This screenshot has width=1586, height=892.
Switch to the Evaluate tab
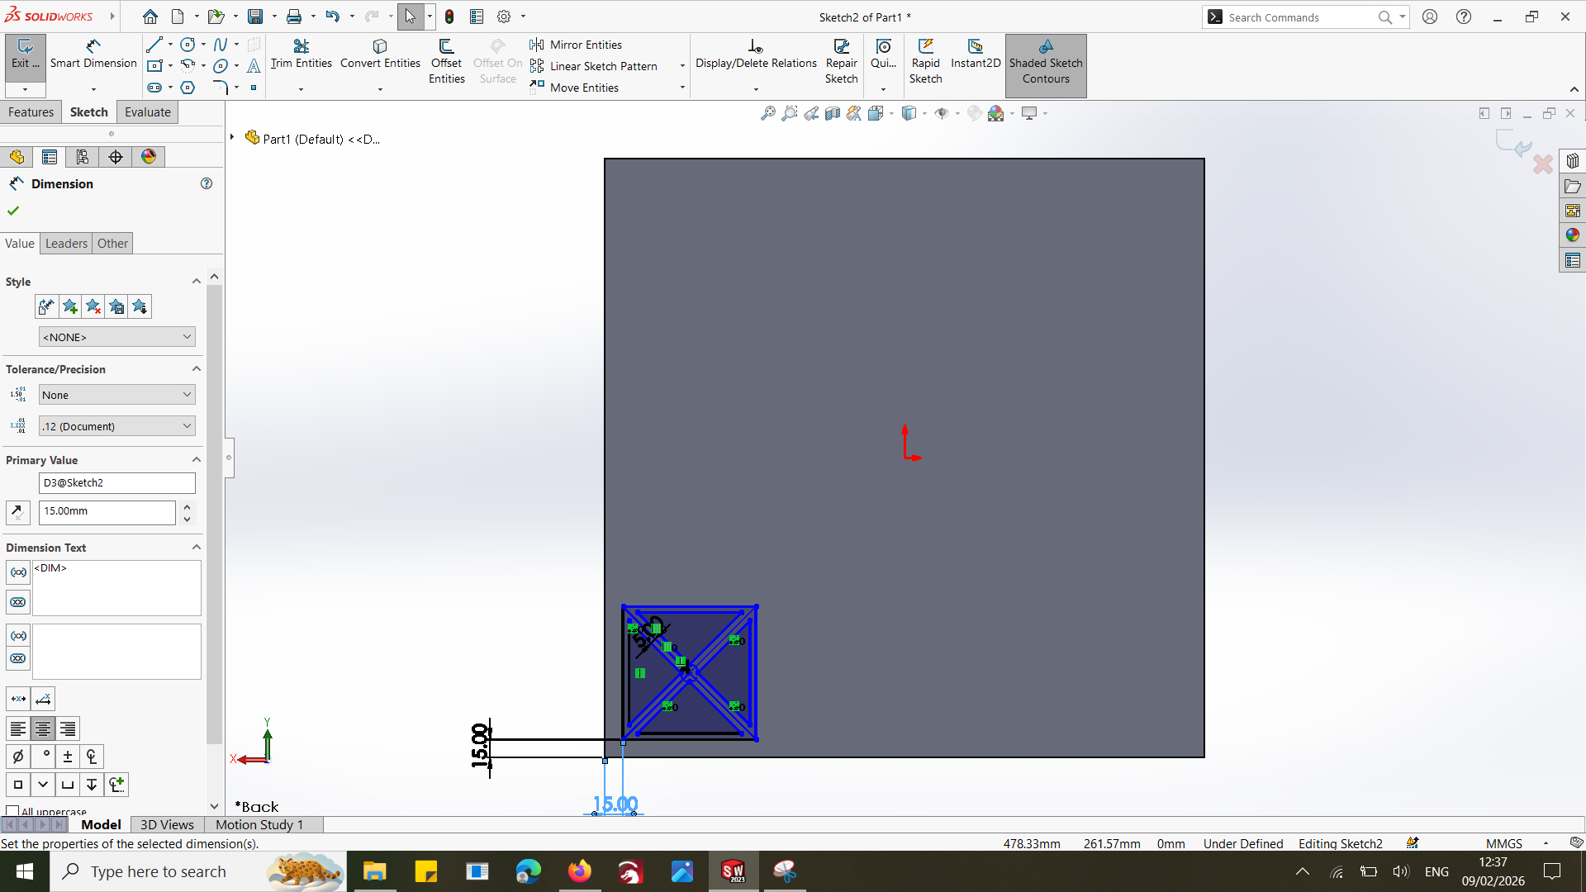147,112
